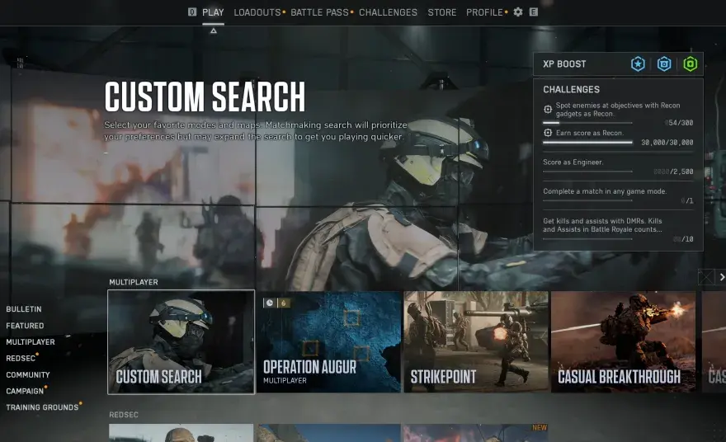Open Campaign in the side menu

pyautogui.click(x=25, y=391)
